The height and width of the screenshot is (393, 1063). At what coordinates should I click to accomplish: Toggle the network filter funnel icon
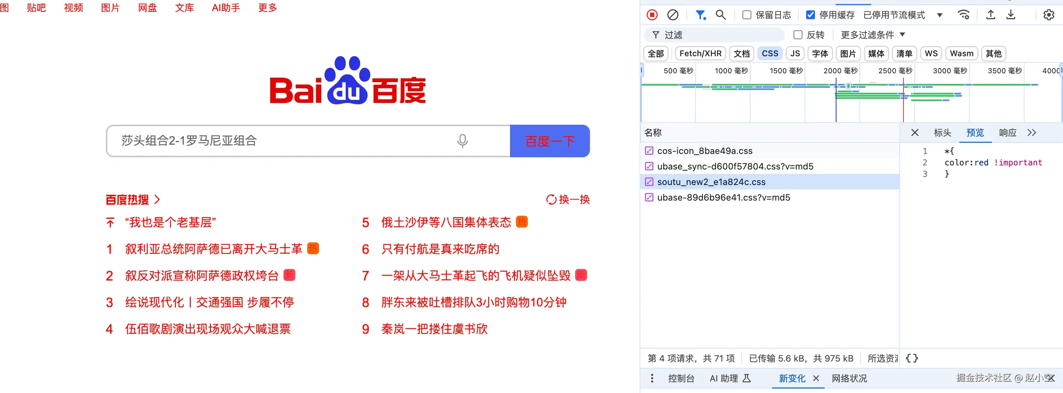(x=700, y=15)
